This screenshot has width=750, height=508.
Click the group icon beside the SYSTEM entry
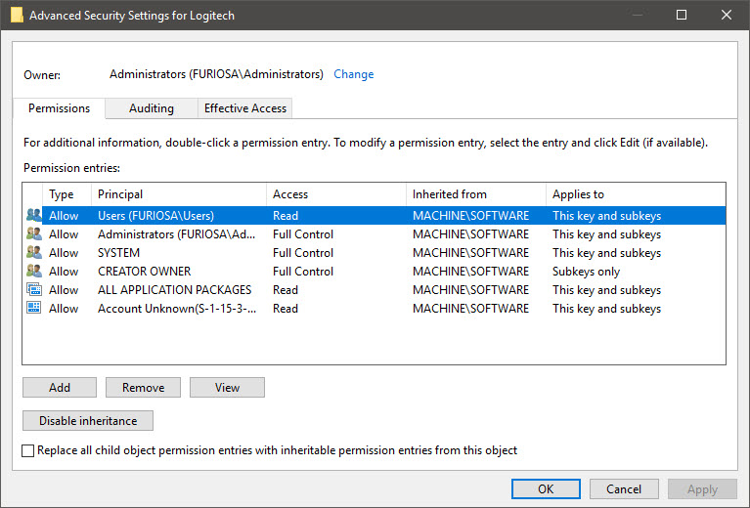(34, 252)
